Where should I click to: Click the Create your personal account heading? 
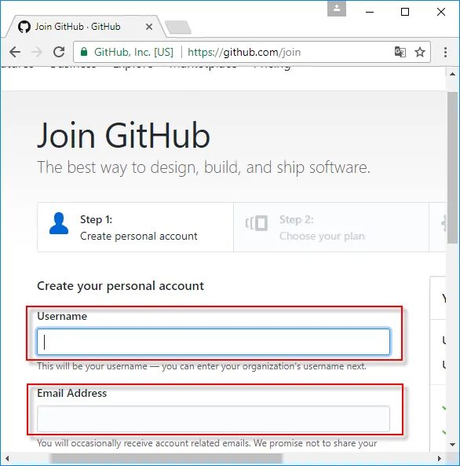pyautogui.click(x=121, y=286)
